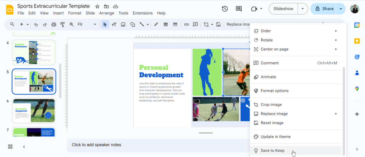Click the border weight icon
Screen dimensions: 365x157
click(166, 25)
